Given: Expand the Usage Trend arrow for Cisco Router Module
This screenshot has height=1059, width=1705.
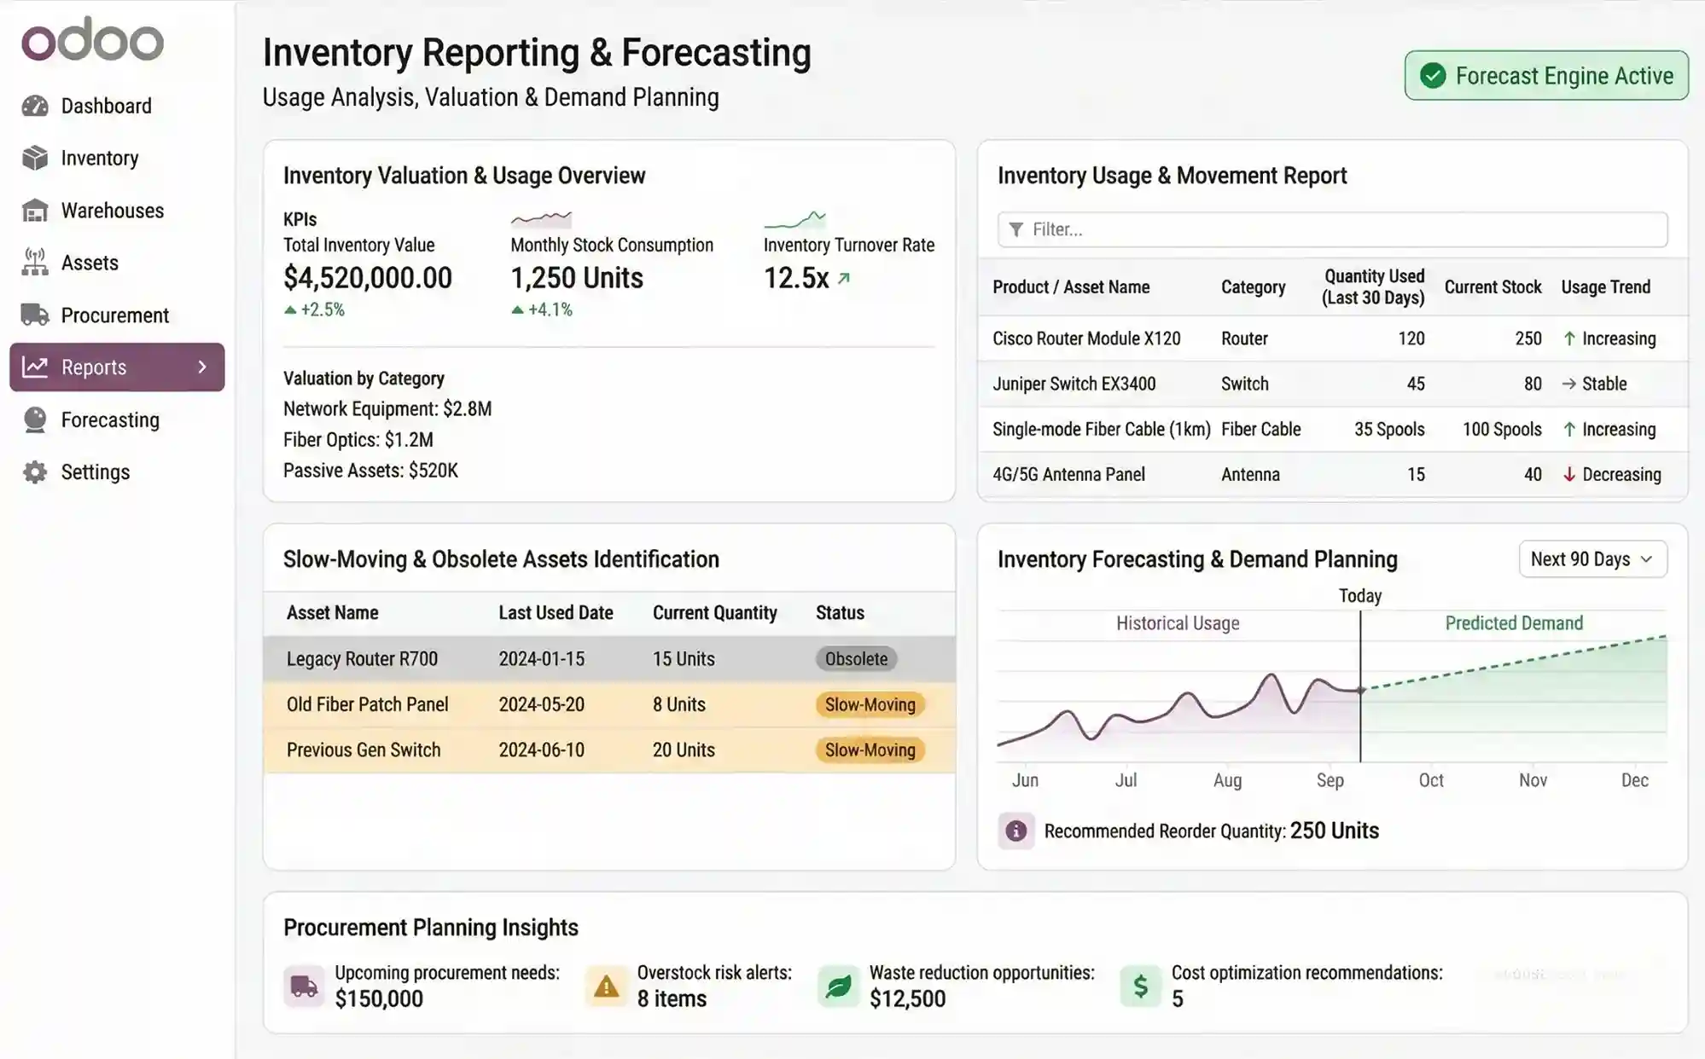Looking at the screenshot, I should pyautogui.click(x=1570, y=338).
